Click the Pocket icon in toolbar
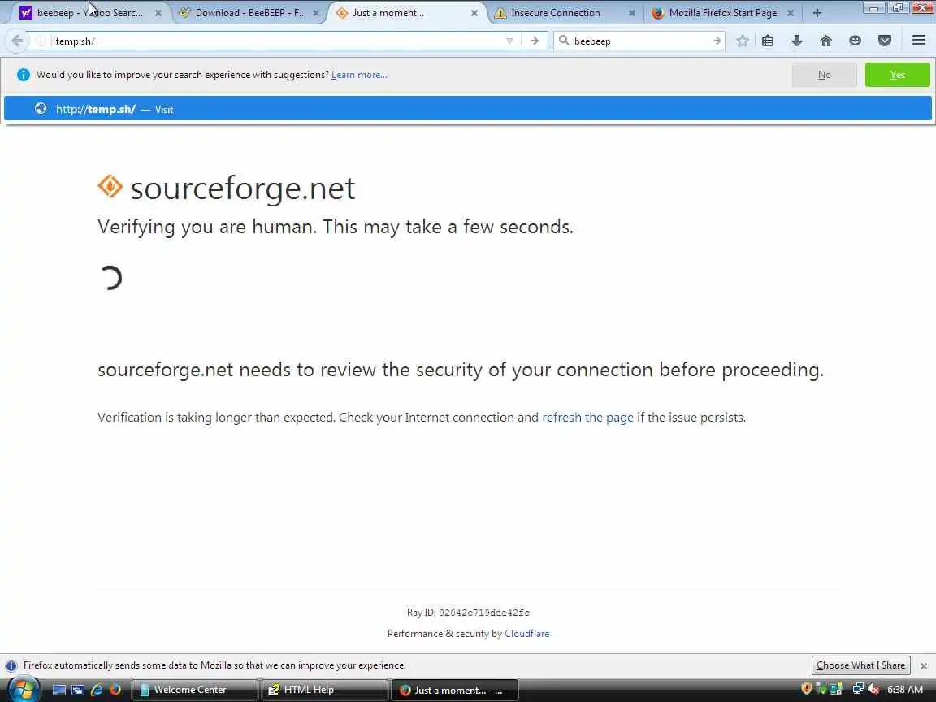Image resolution: width=936 pixels, height=702 pixels. [x=884, y=41]
